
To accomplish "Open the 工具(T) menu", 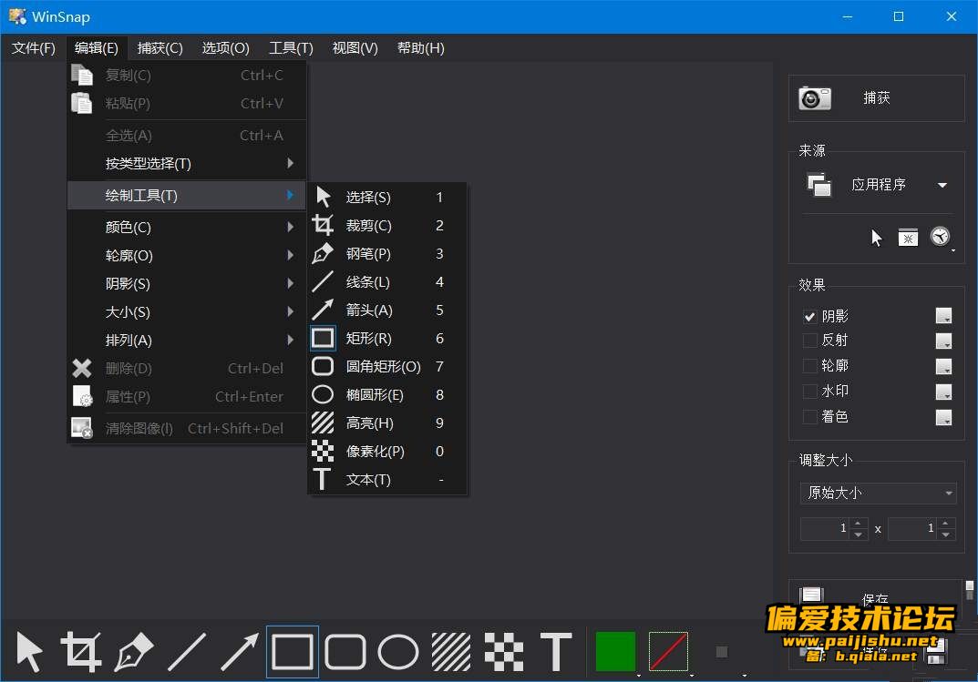I will tap(292, 48).
